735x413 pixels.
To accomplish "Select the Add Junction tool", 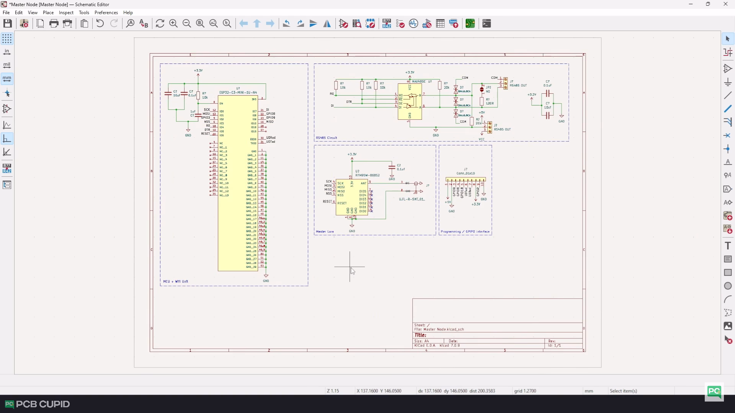I will (728, 149).
